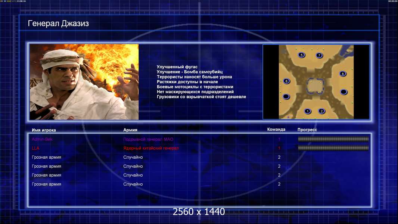Select start position 7 on the minimap
Viewport: 398px width, 224px height.
pyautogui.click(x=319, y=55)
